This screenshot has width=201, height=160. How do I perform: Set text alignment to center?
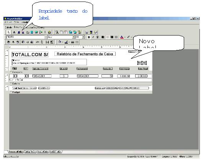[x=108, y=37]
